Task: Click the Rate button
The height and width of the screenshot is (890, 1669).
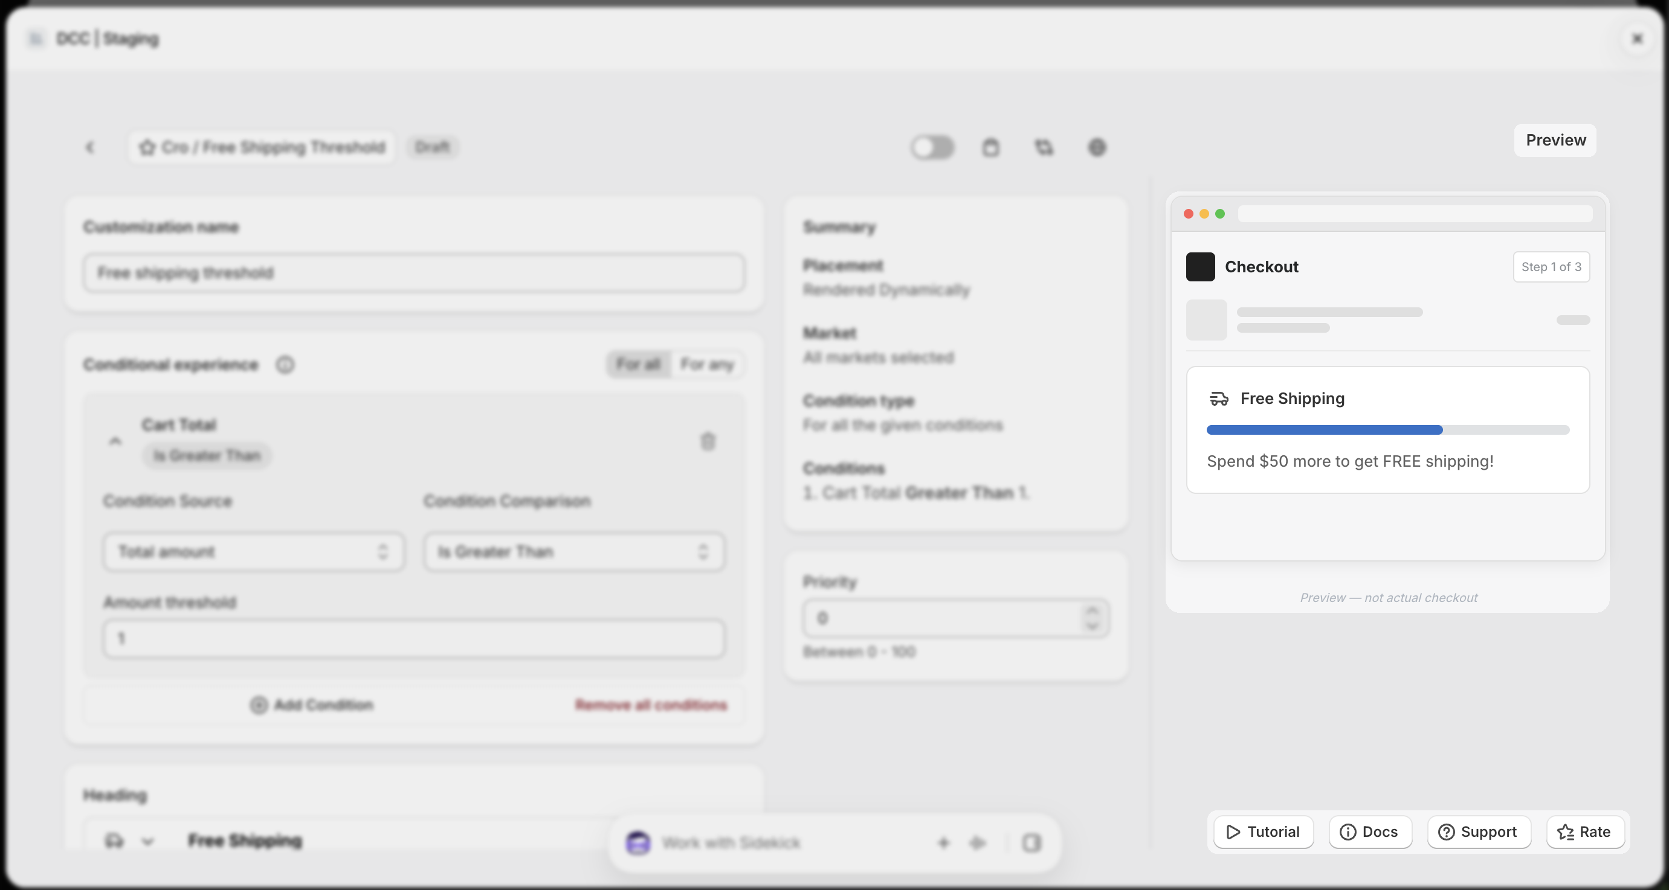Action: click(x=1586, y=832)
